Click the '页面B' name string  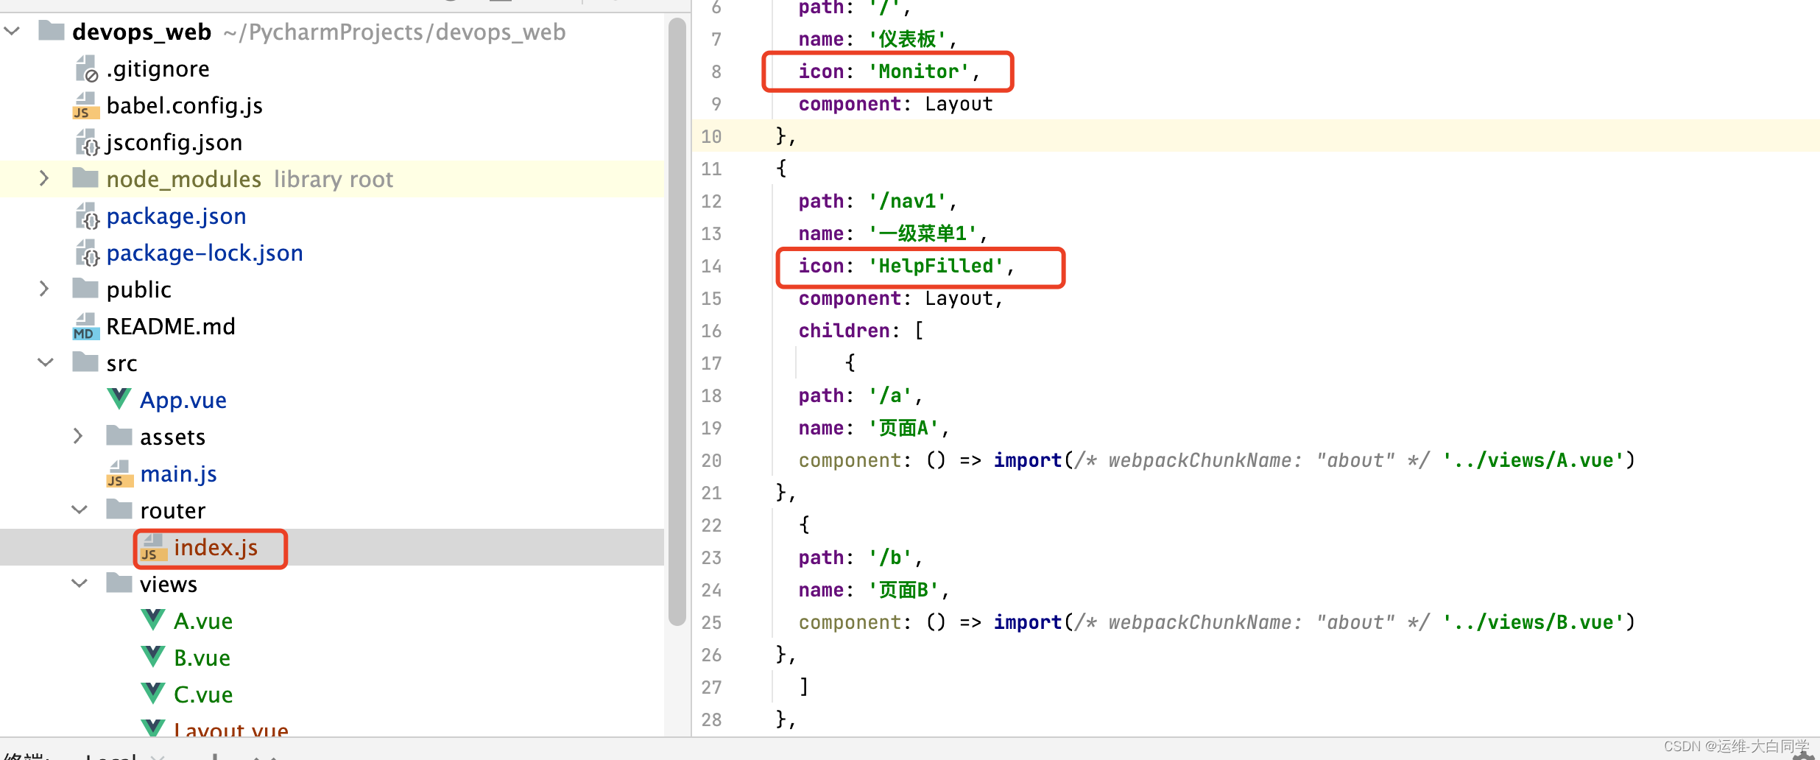click(x=903, y=590)
